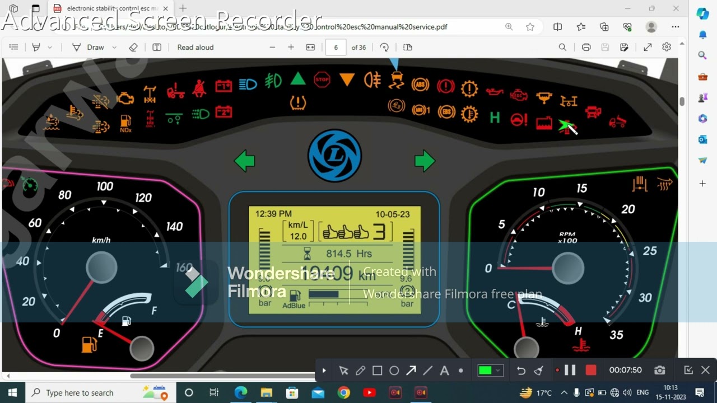
Task: Favorite this page with the star
Action: (x=530, y=27)
